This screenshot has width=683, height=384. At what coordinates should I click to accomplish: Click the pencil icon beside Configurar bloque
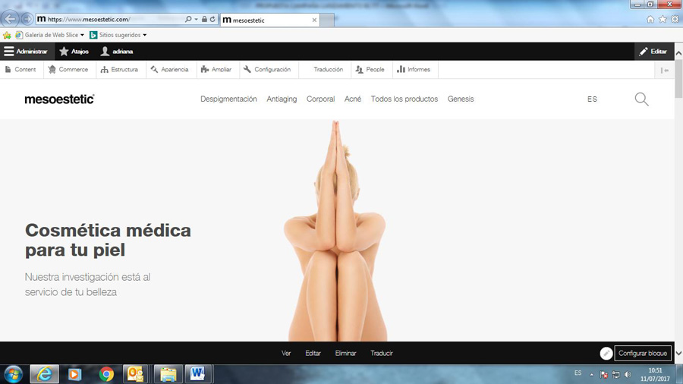[x=606, y=354]
